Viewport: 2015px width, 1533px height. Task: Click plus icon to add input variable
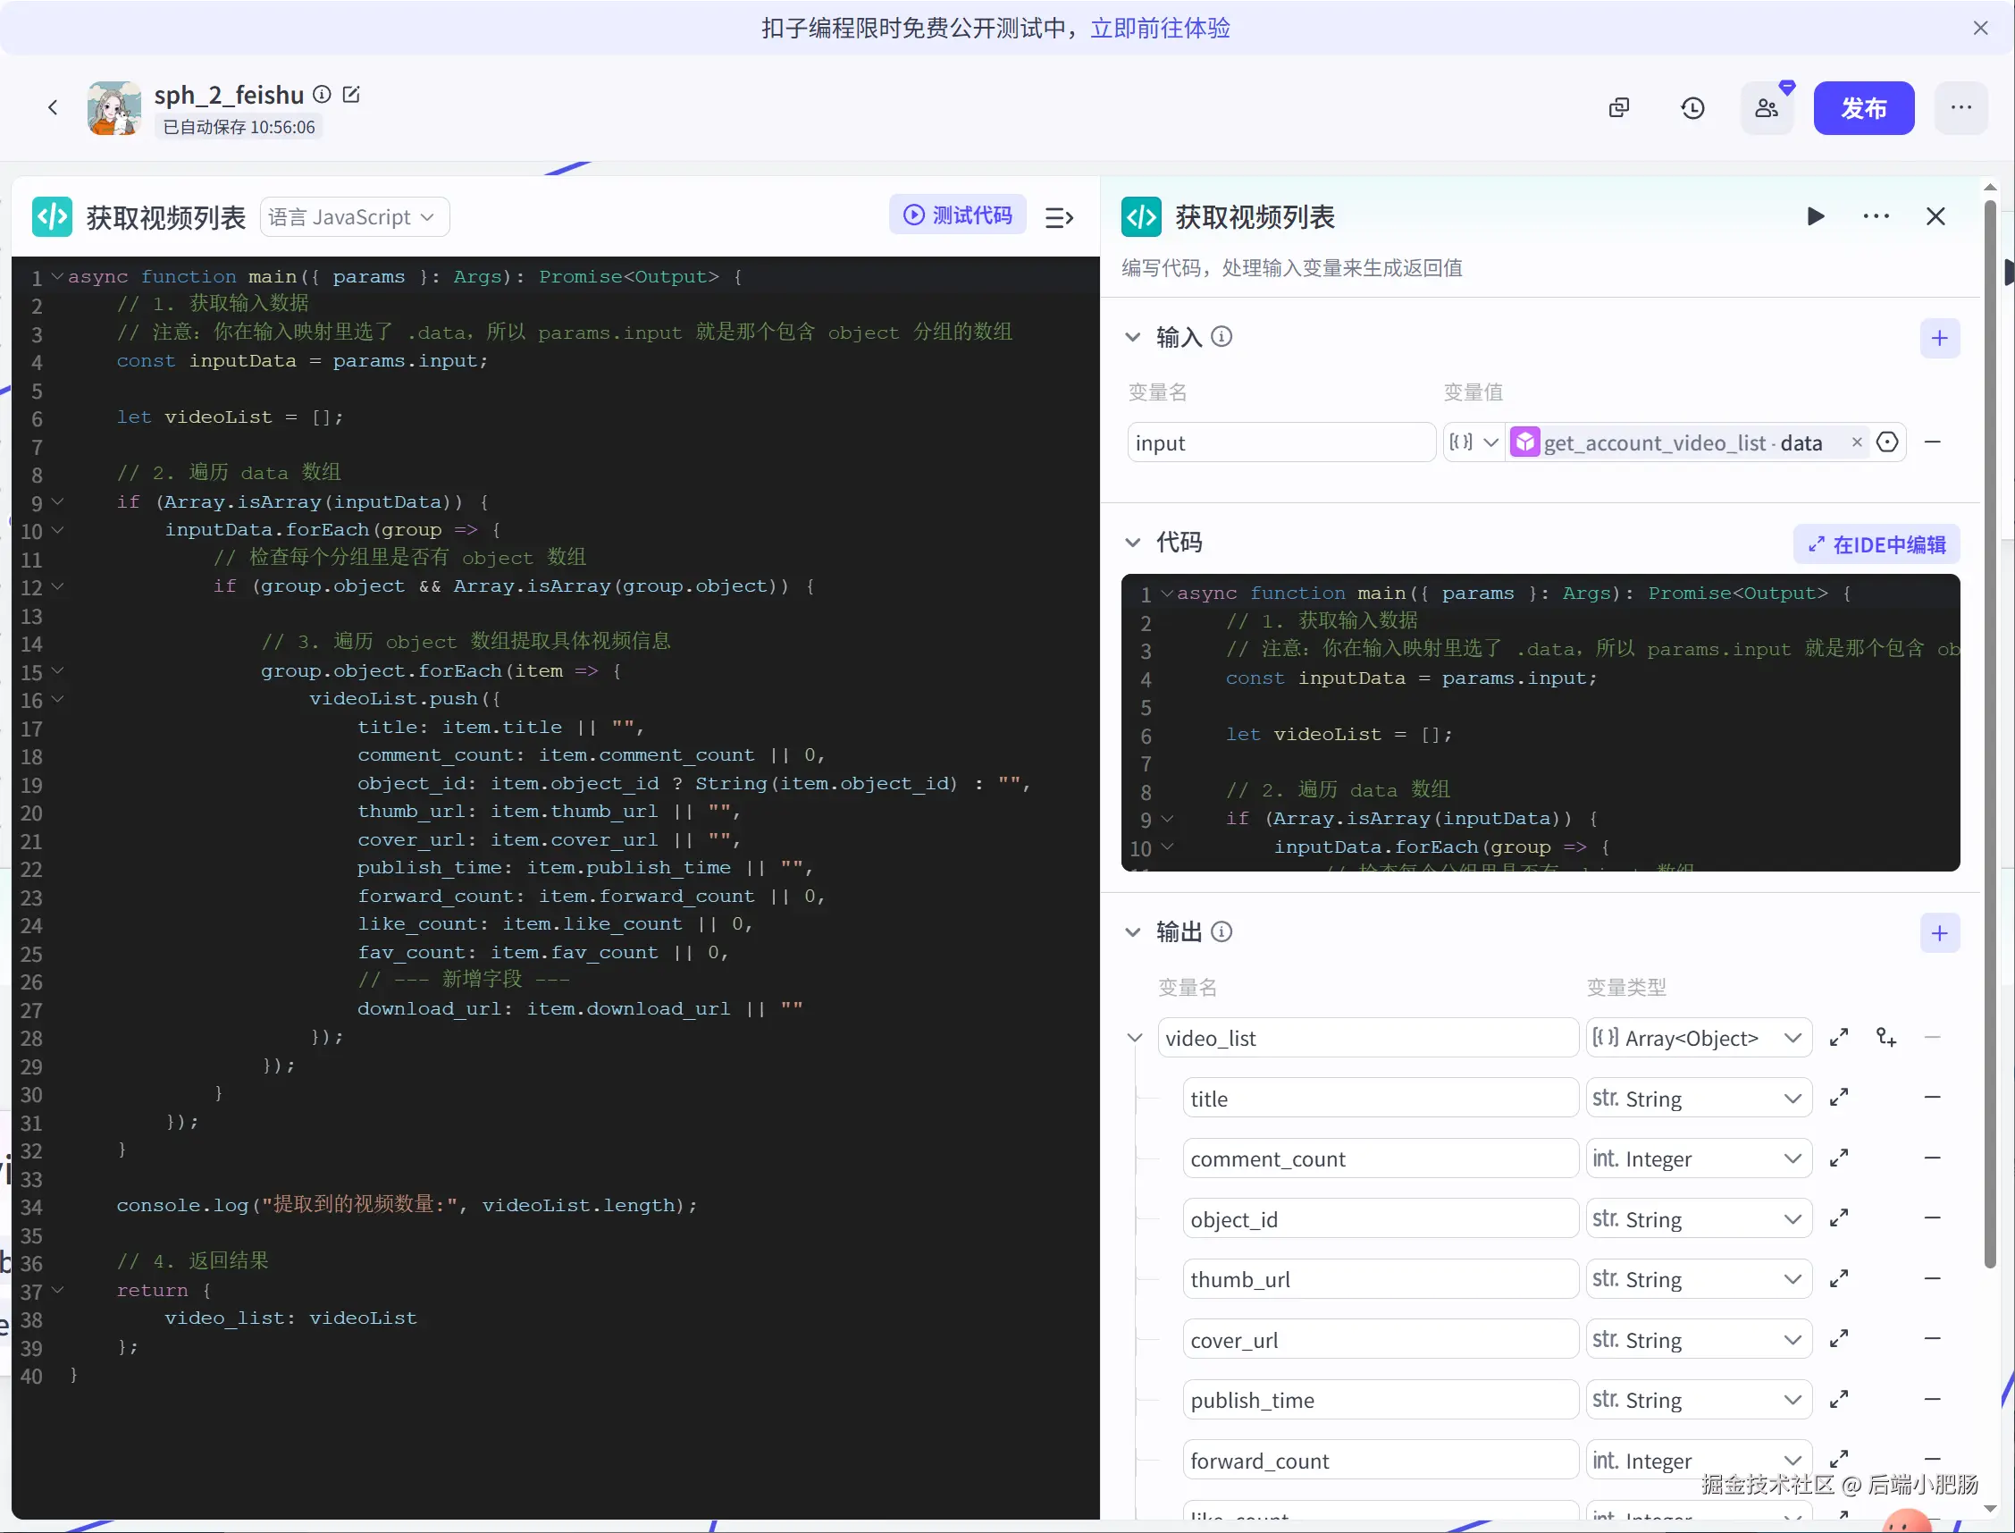(1939, 339)
